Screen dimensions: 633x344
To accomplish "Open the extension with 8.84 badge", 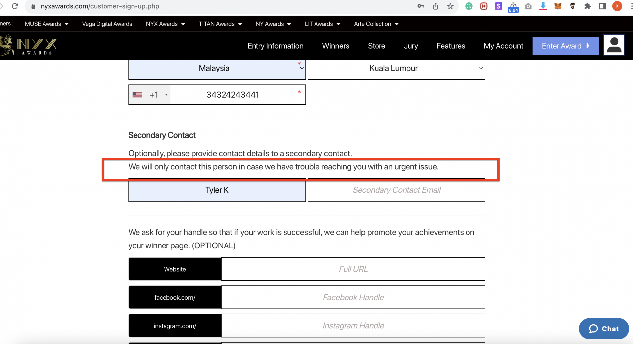I will pos(513,7).
